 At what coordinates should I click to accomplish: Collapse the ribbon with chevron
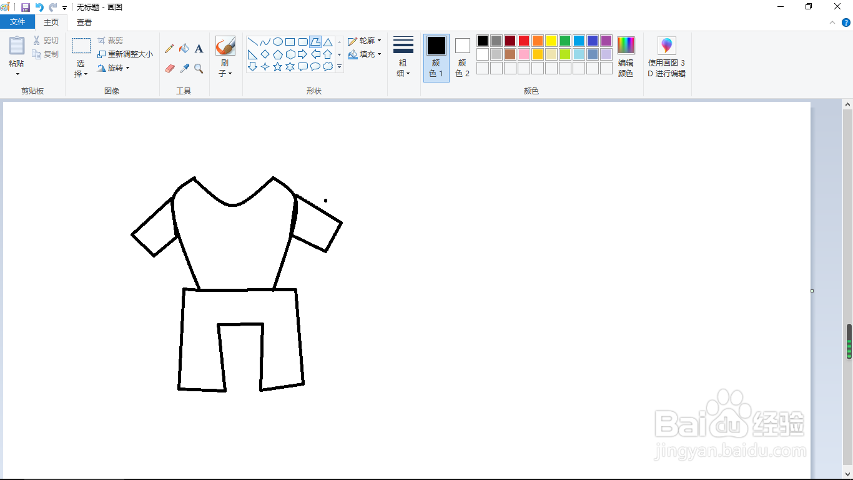tap(832, 22)
